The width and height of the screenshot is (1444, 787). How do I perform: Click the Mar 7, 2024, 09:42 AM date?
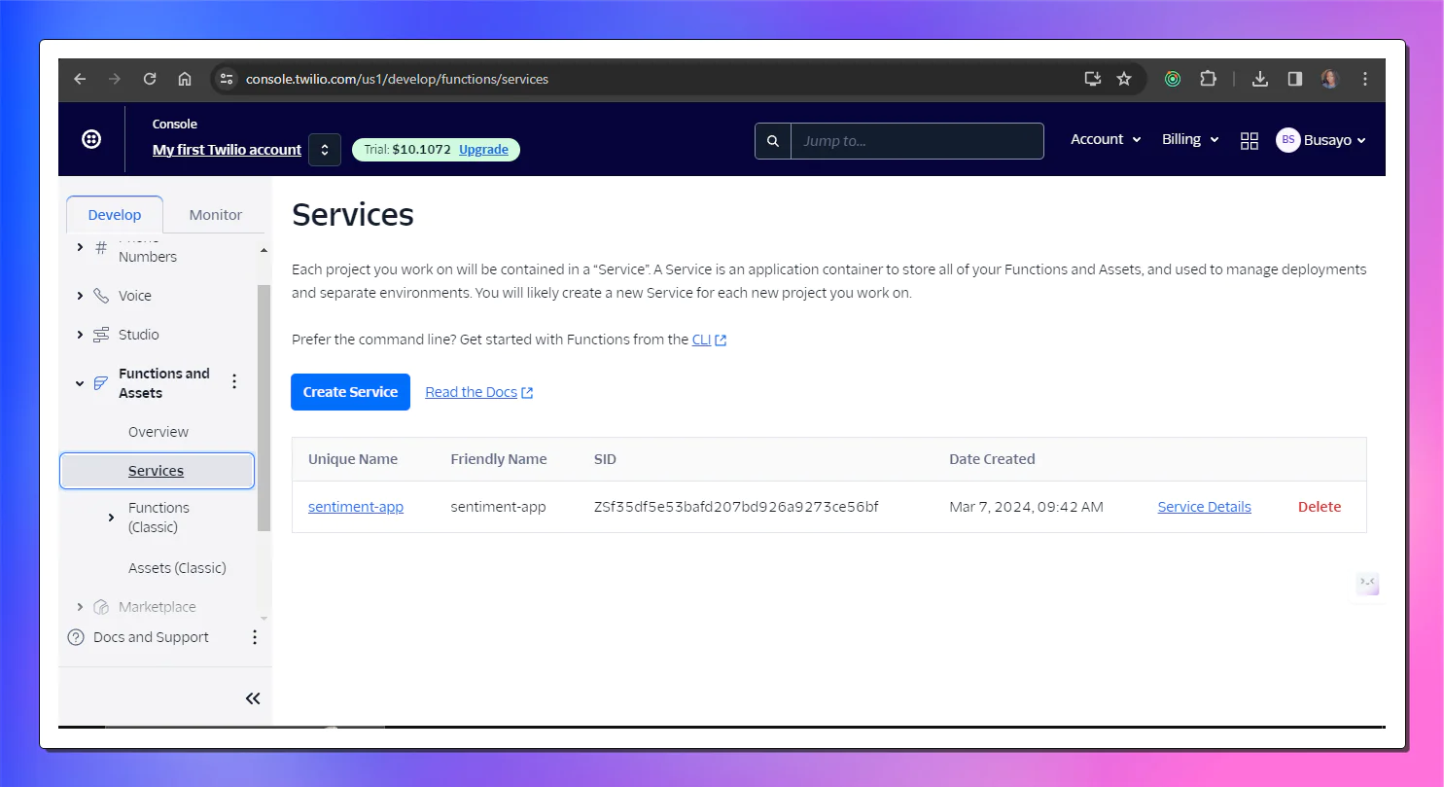[1026, 507]
